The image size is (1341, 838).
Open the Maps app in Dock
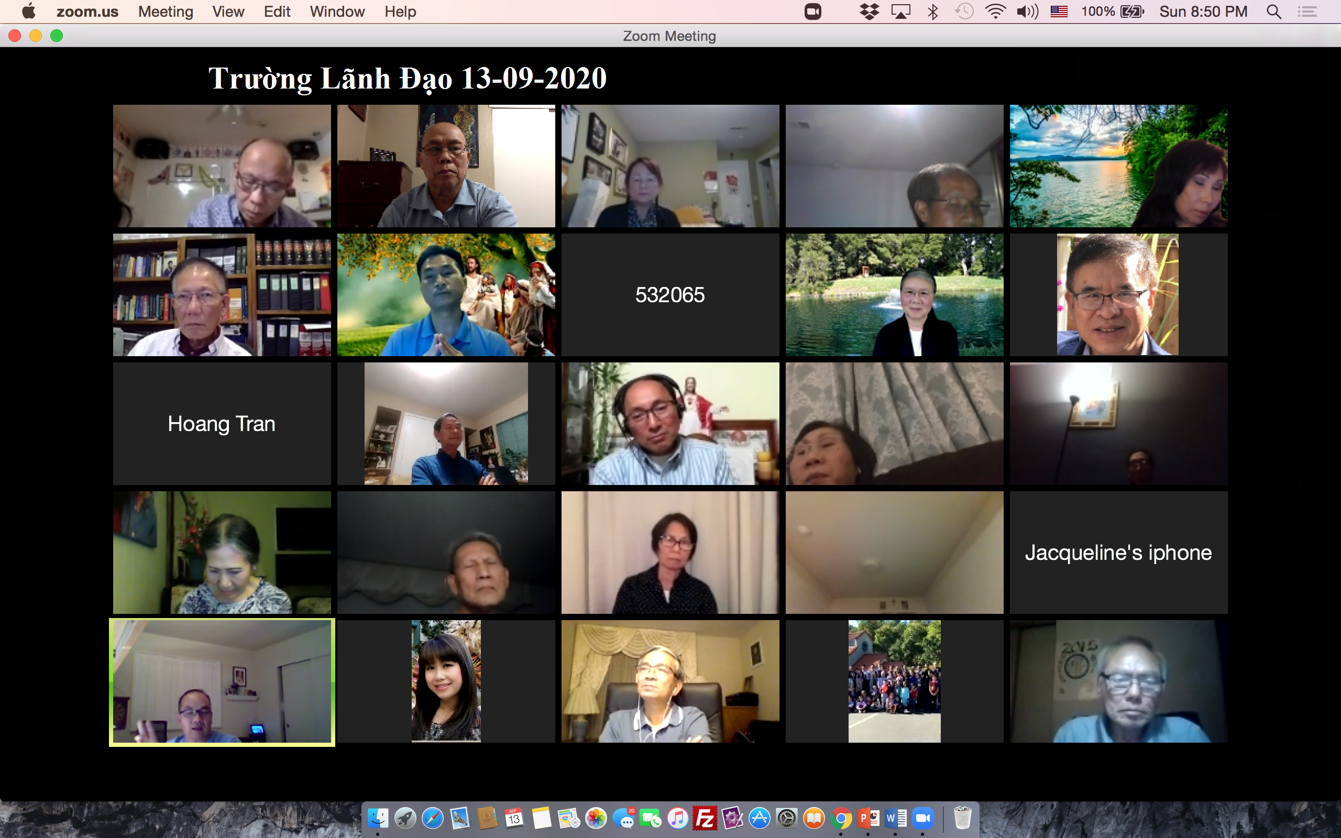tap(568, 818)
